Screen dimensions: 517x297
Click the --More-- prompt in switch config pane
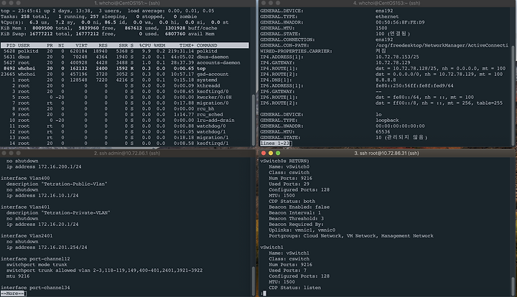click(x=12, y=293)
